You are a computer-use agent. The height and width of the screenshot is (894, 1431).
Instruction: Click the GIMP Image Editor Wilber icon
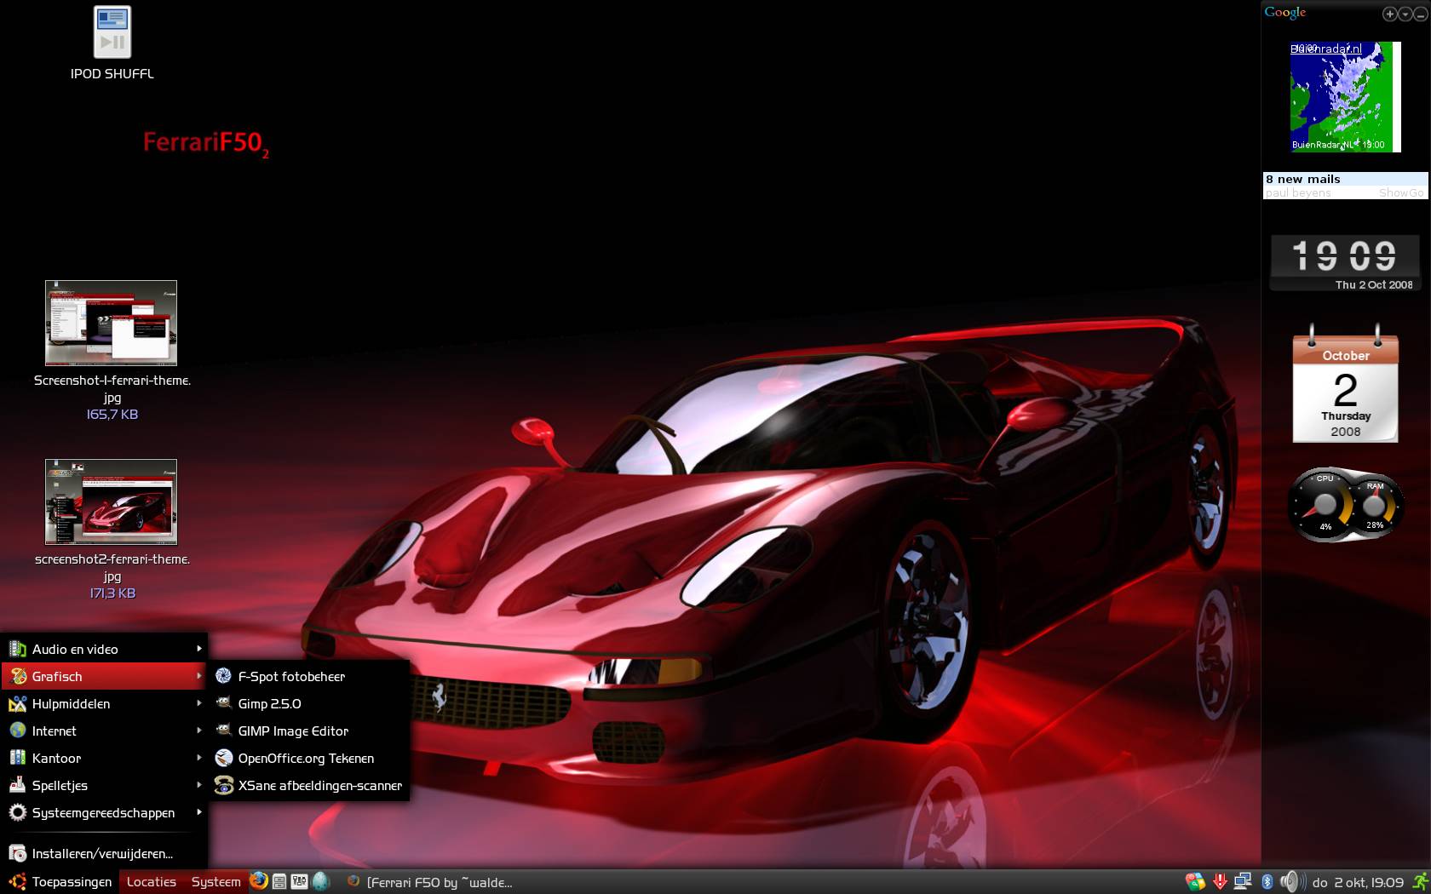pyautogui.click(x=223, y=731)
